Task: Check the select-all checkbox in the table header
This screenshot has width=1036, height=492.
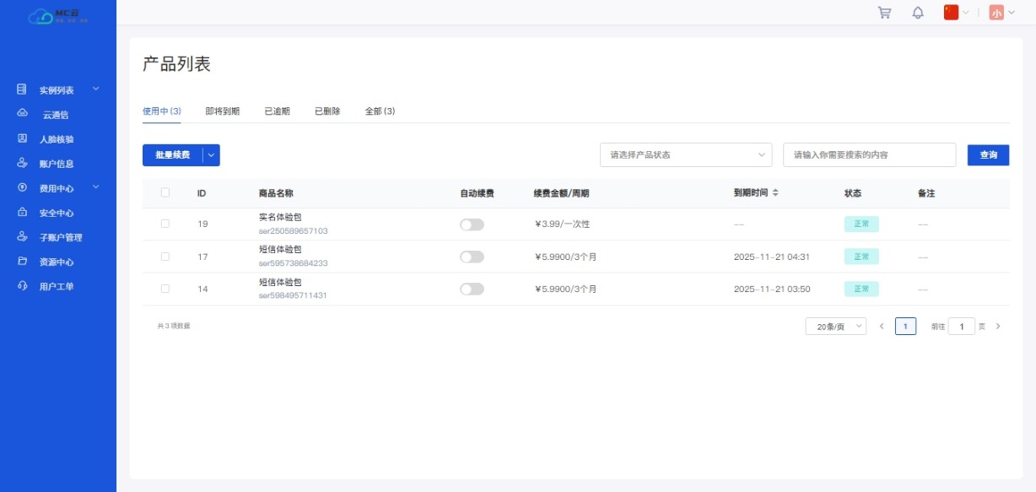Action: point(165,193)
